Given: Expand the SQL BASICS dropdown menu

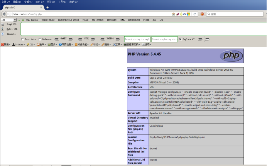Looking at the screenshot, I should (32, 20).
